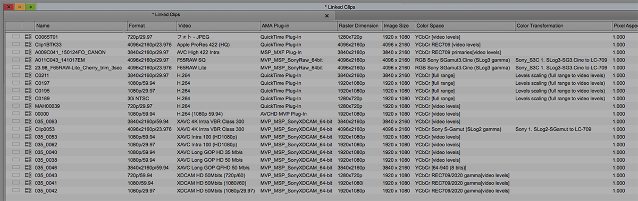This screenshot has height=201, width=638.
Task: Click the Pixel Aspect column header
Action: (x=625, y=25)
